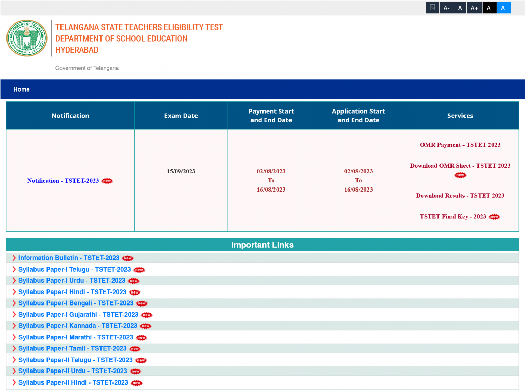Image resolution: width=525 pixels, height=390 pixels.
Task: Click the new badge beside Syllabus Paper-I Bengali
Action: (142, 303)
